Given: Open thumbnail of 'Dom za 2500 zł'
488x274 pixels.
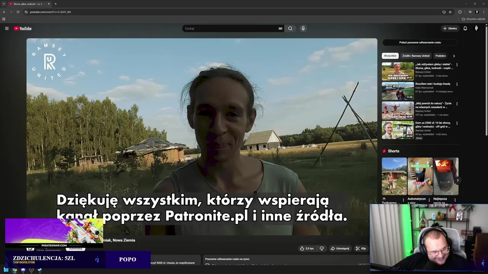Looking at the screenshot, I should click(x=398, y=130).
